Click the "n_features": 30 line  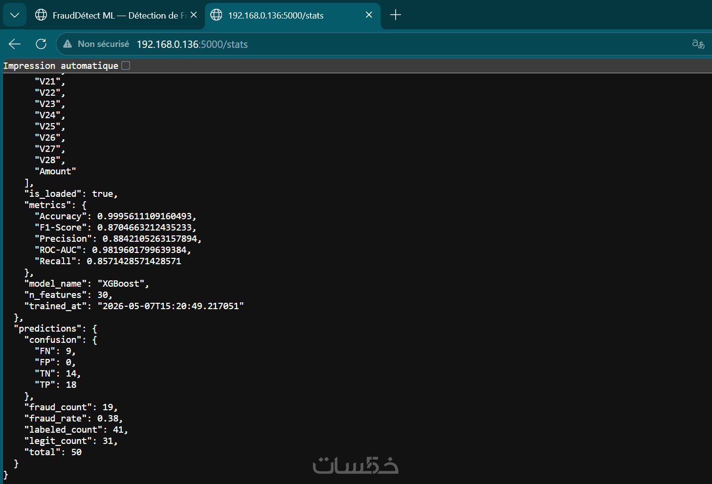pyautogui.click(x=68, y=295)
